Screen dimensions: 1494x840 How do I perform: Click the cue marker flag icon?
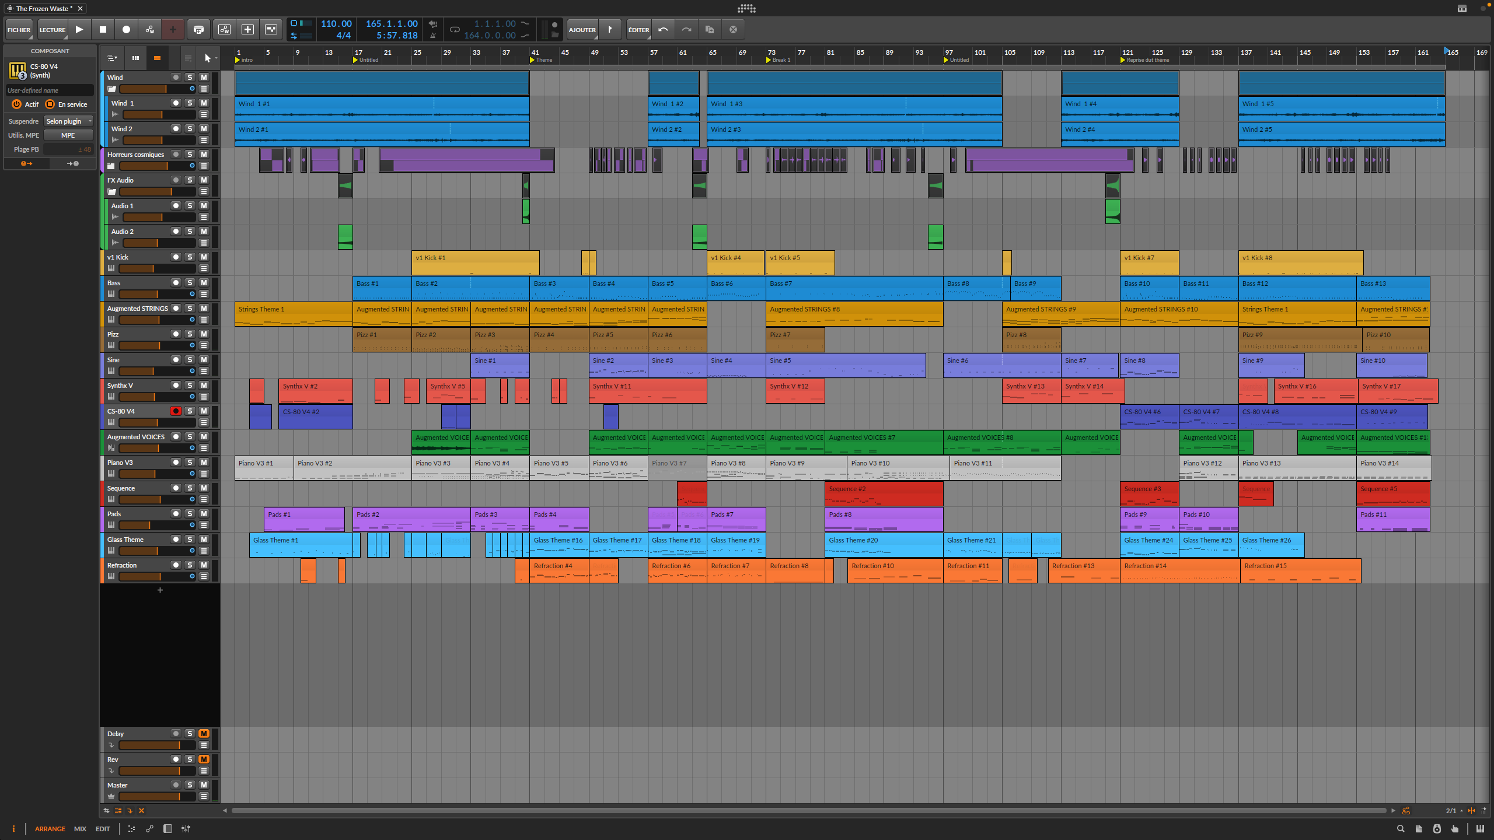610,29
